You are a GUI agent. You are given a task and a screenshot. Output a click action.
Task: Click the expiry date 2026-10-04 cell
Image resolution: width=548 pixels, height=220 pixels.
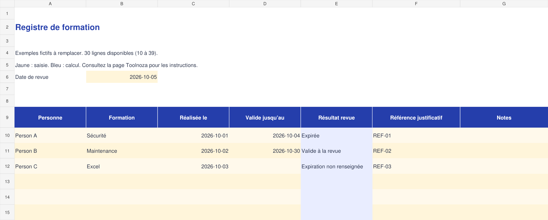pyautogui.click(x=265, y=135)
